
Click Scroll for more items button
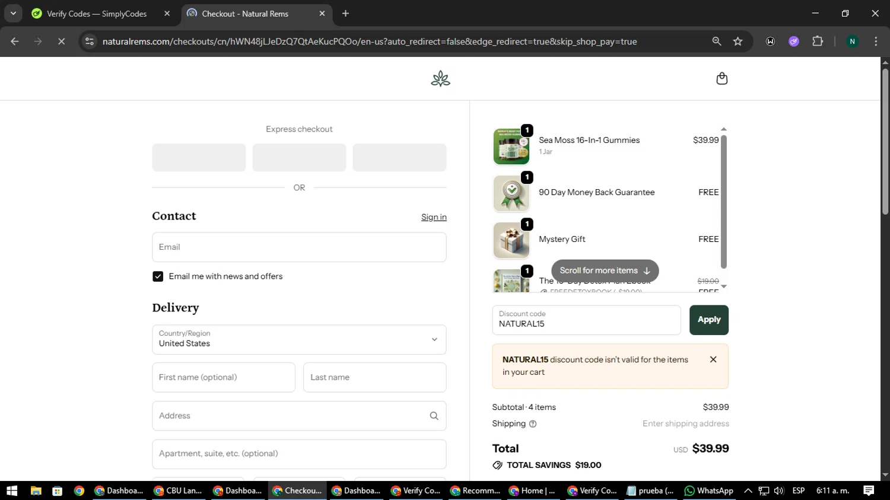click(605, 270)
